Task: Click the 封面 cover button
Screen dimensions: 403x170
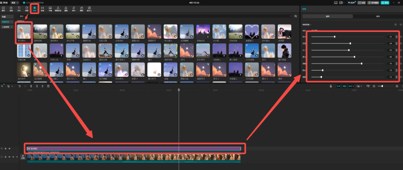Action: (x=23, y=157)
